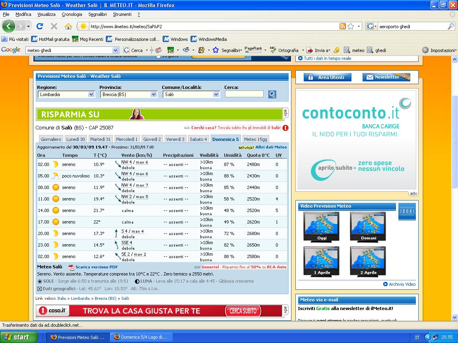Open the Comune/Località dropdown showing Salò
The height and width of the screenshot is (343, 458).
pyautogui.click(x=191, y=94)
